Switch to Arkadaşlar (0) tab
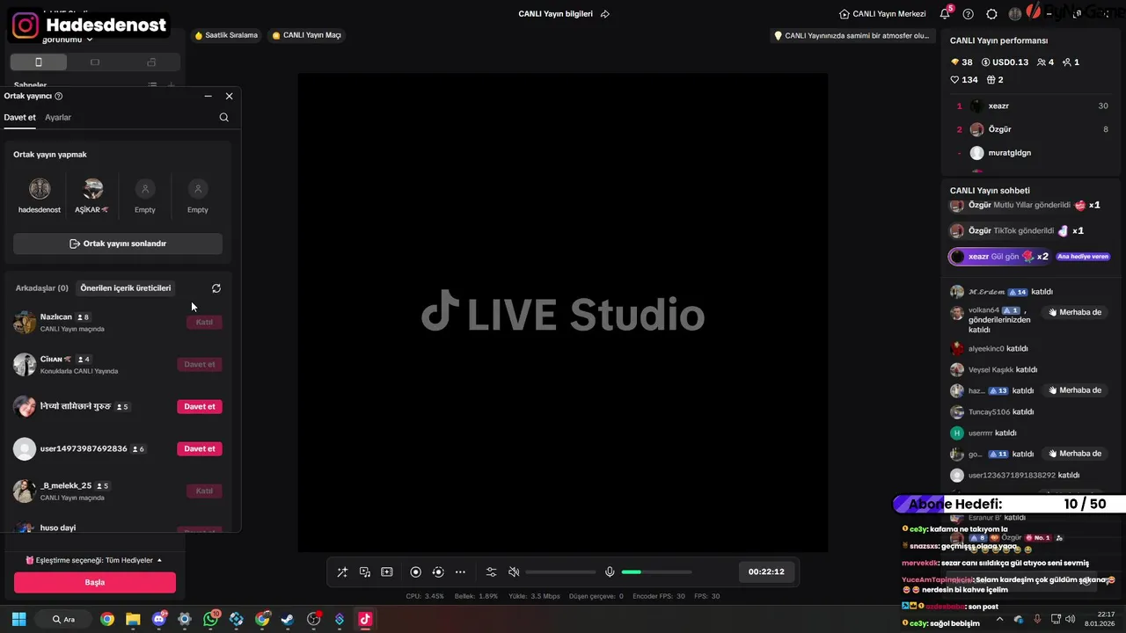The image size is (1126, 633). (x=41, y=287)
